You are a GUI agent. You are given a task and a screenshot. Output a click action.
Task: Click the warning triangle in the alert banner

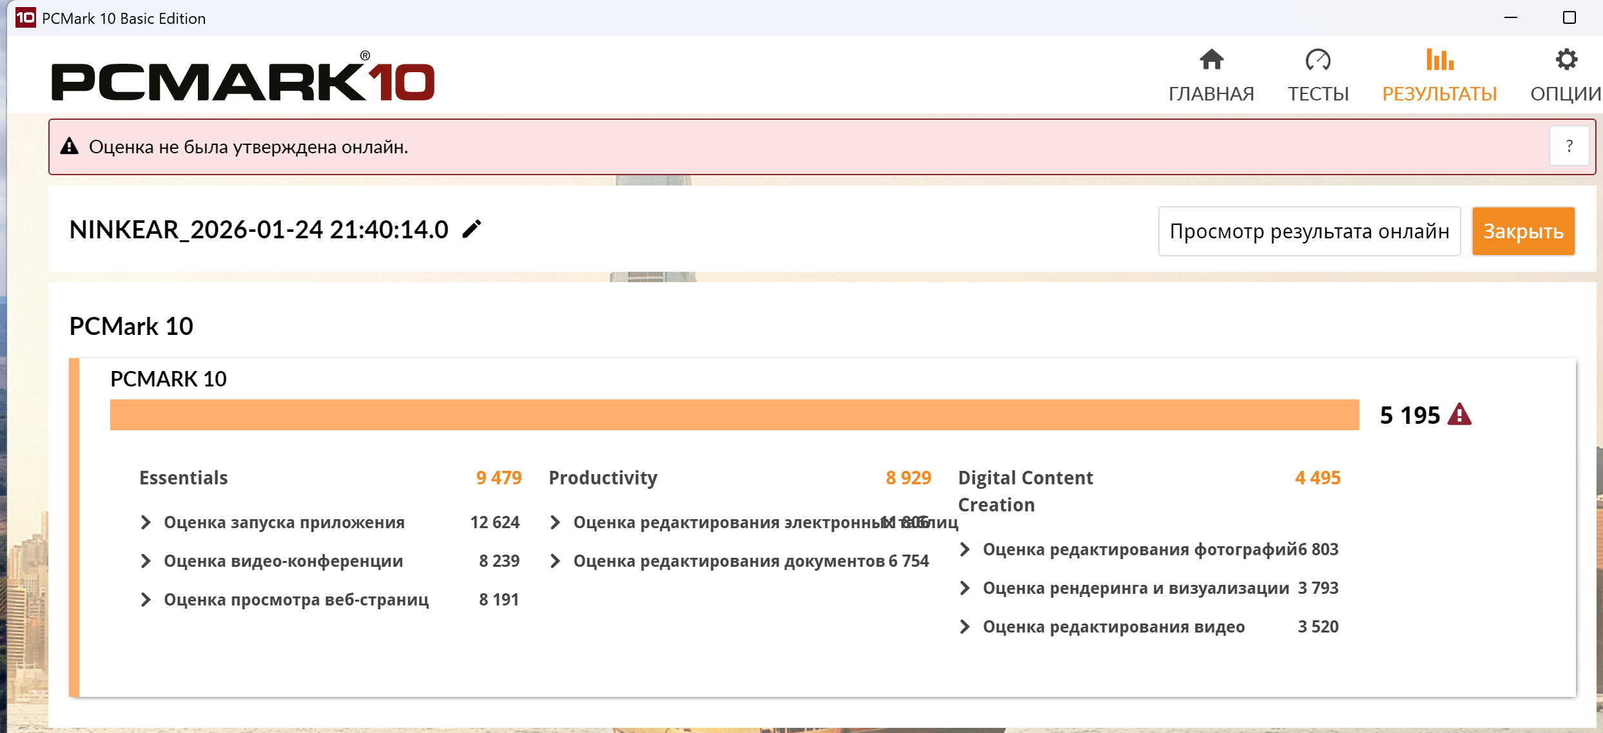point(70,147)
